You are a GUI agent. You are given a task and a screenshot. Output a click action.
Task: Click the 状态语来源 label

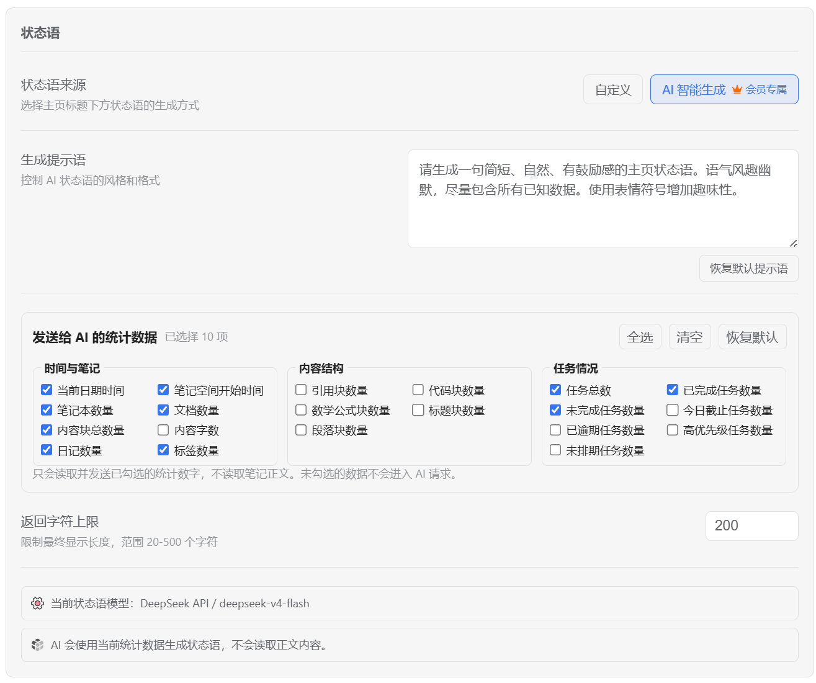(x=53, y=85)
